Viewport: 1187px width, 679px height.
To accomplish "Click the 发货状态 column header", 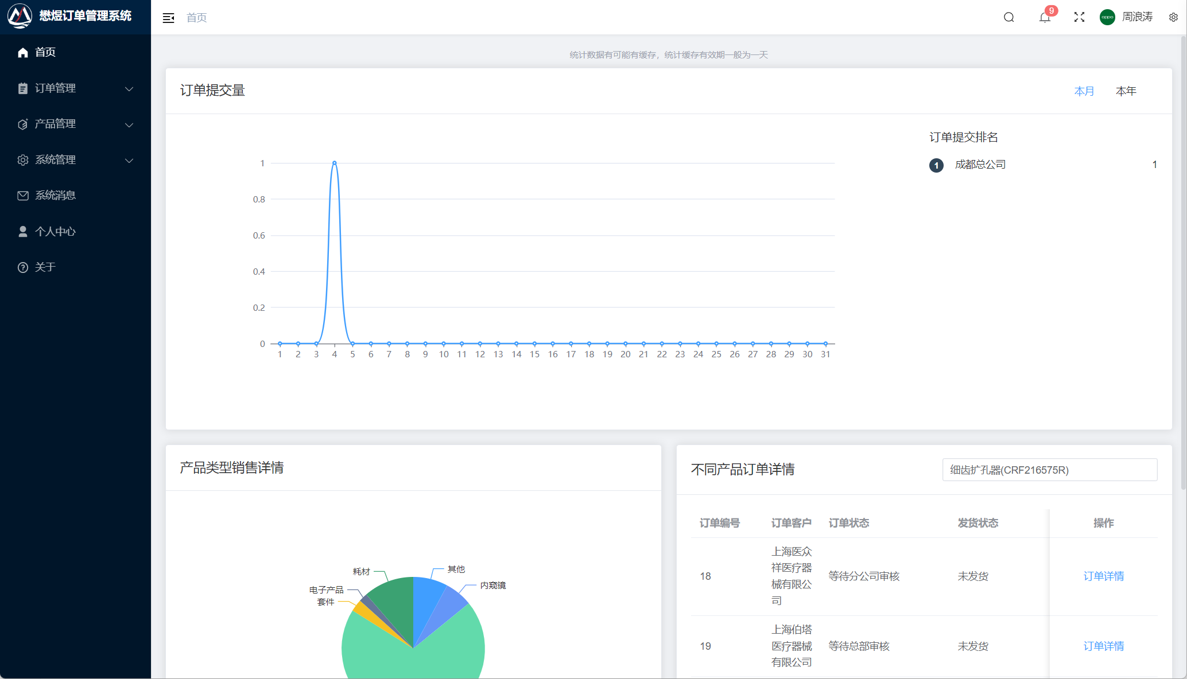I will [977, 523].
